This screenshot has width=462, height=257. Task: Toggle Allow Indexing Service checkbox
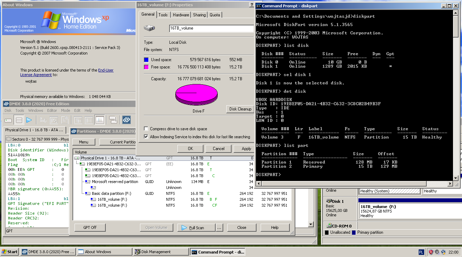tap(146, 137)
